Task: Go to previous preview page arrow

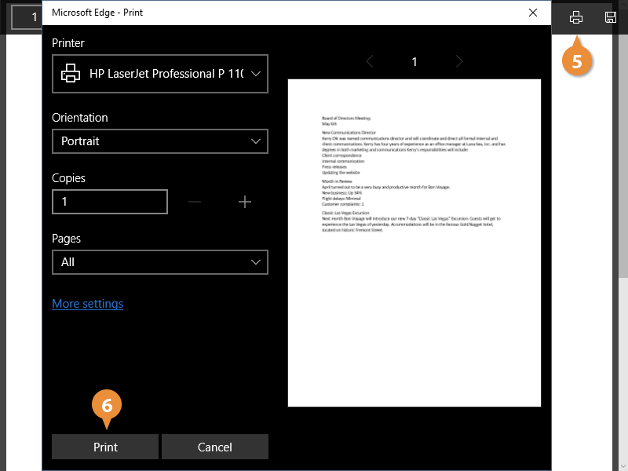Action: (x=370, y=62)
